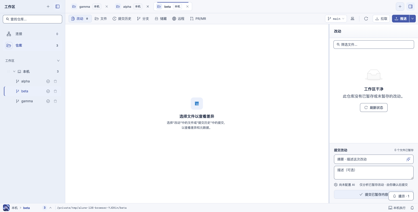Close the beta tab

pos(187,7)
